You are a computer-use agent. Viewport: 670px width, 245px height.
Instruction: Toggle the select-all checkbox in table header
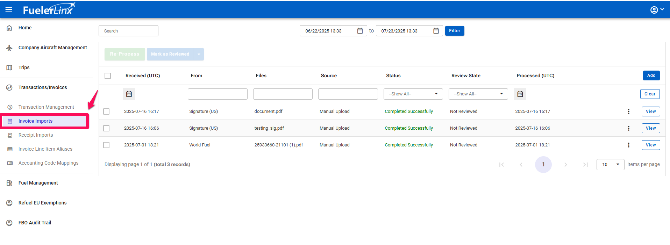[x=108, y=76]
